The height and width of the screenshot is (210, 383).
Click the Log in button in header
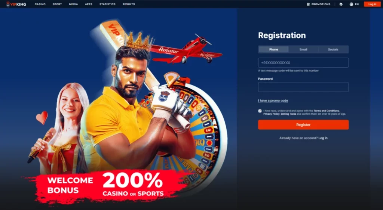(372, 4)
